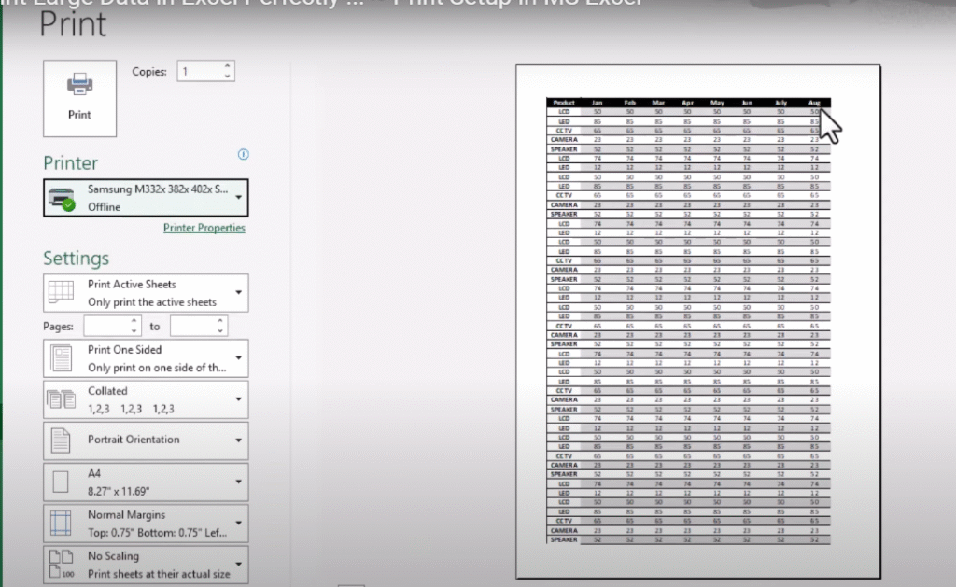The width and height of the screenshot is (956, 587).
Task: Click the Print One Sided page icon
Action: click(61, 358)
